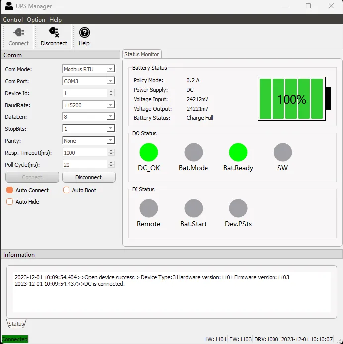This screenshot has height=344, width=343.
Task: Open the Com Port COM3 dropdown
Action: 88,81
